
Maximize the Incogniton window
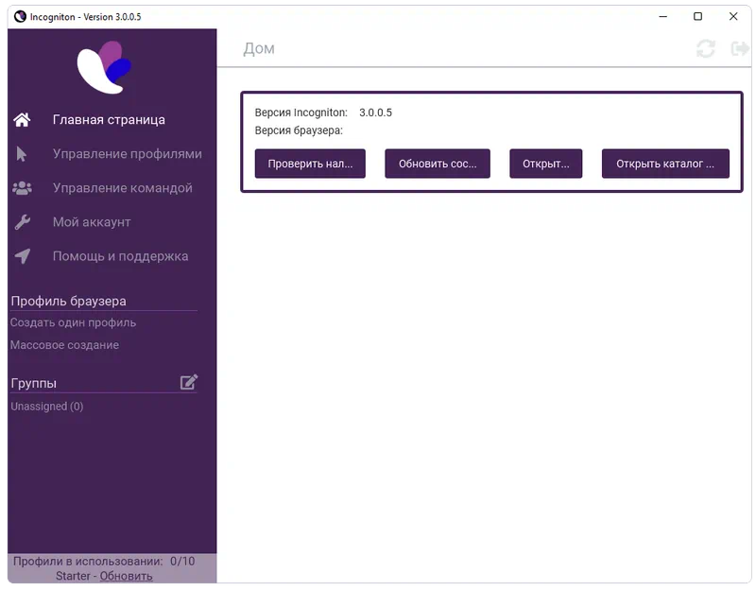(x=697, y=17)
